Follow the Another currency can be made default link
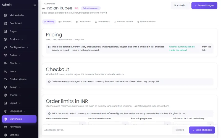221x138 pixels. [x=182, y=49]
